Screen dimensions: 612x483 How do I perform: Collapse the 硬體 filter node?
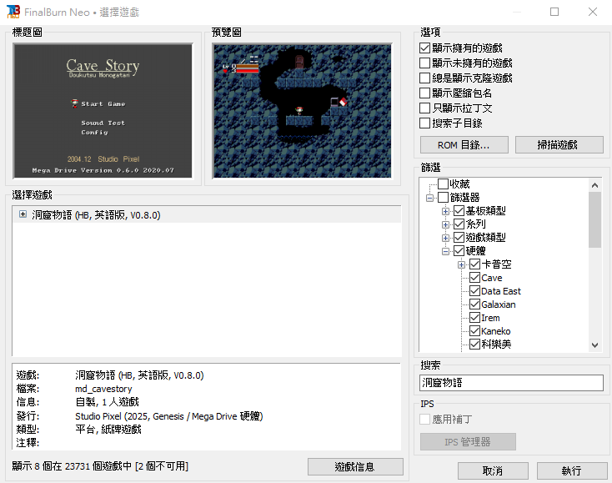445,251
